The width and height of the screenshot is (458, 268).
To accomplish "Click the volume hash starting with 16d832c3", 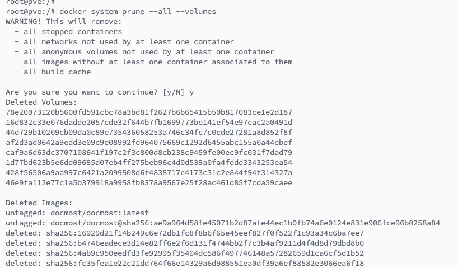I will (149, 122).
